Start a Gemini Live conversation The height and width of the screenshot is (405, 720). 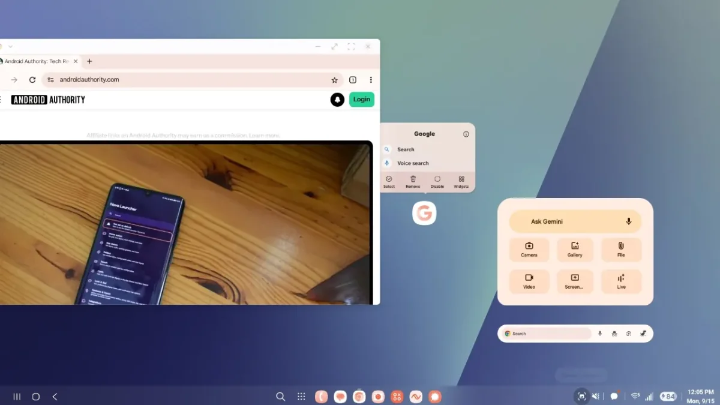[x=621, y=281]
